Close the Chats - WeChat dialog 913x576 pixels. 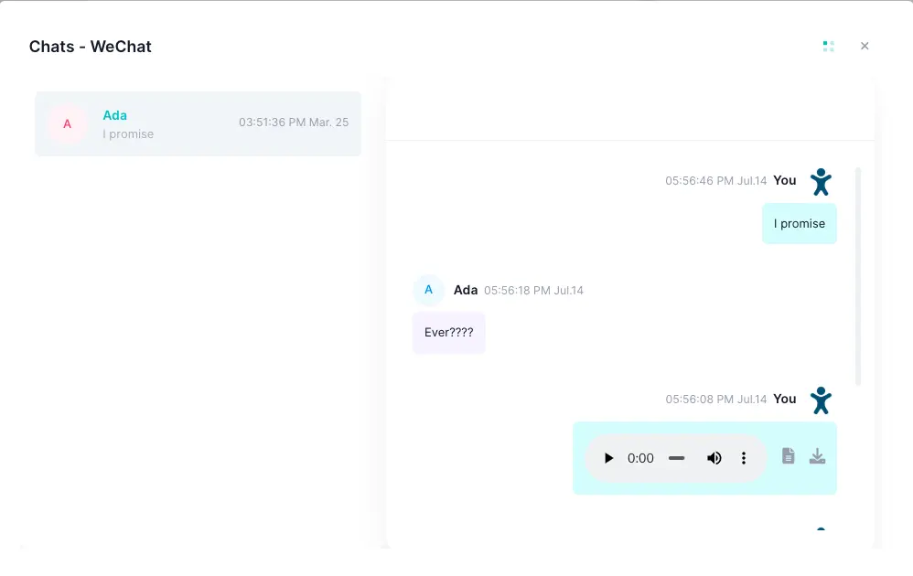[865, 46]
